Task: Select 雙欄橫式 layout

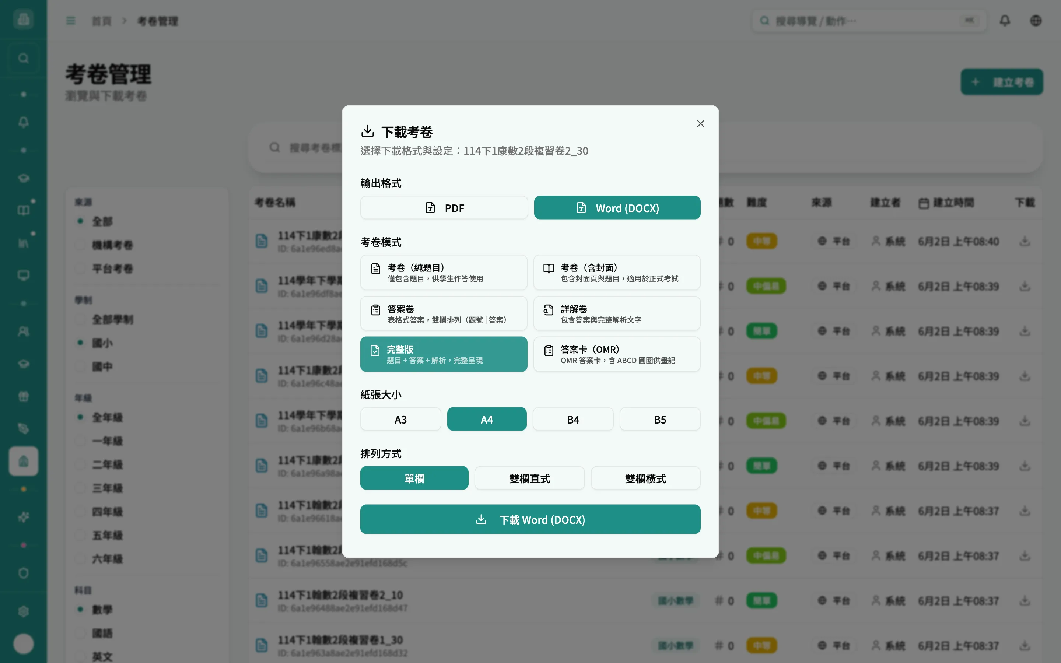Action: (645, 478)
